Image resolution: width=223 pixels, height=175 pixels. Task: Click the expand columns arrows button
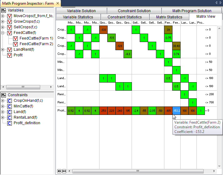59,171
